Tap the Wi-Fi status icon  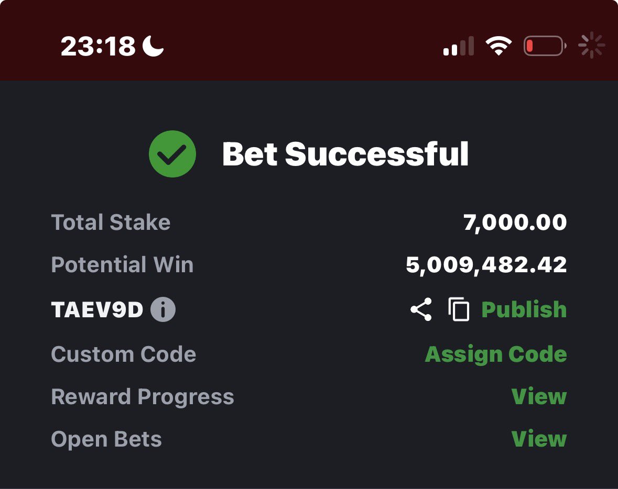click(498, 46)
